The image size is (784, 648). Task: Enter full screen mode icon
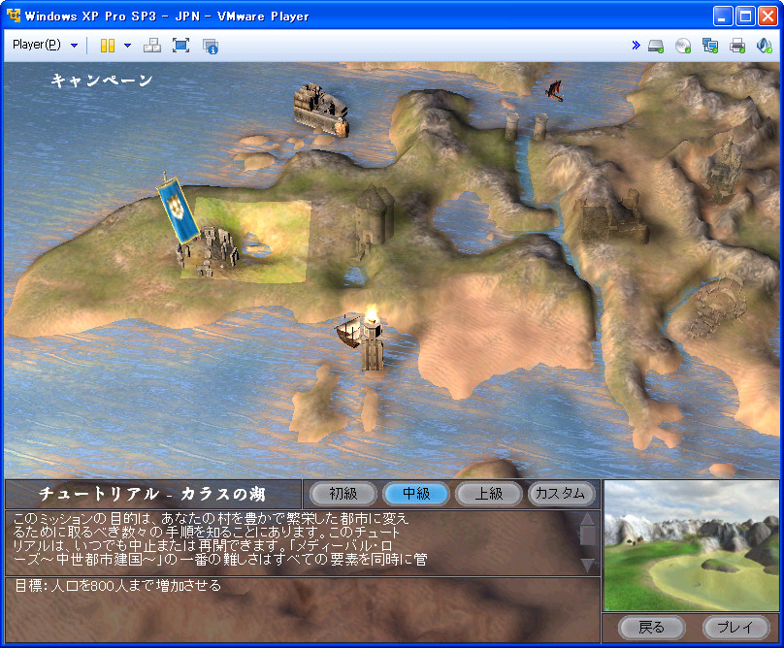click(x=180, y=46)
